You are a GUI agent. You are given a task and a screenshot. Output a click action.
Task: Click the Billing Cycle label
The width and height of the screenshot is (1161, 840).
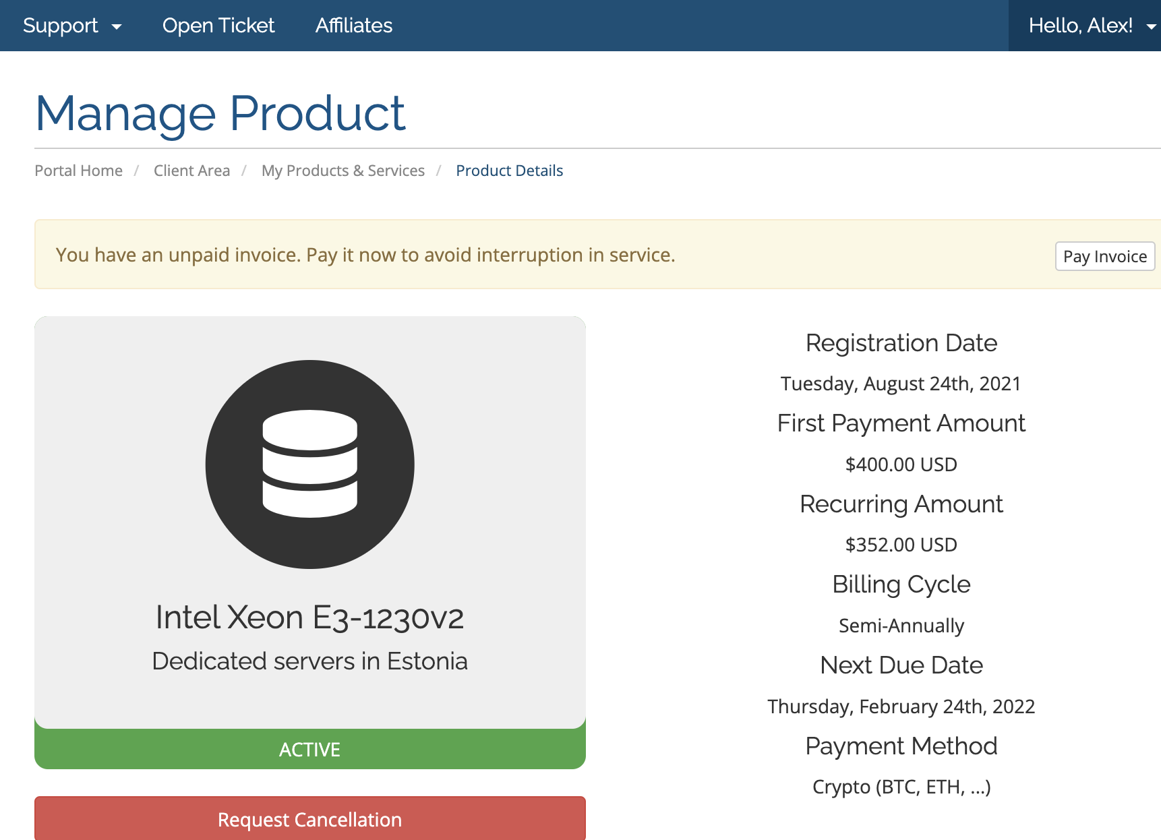coord(901,584)
